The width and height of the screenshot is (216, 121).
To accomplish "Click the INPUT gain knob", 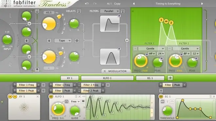I will [x=7, y=40].
